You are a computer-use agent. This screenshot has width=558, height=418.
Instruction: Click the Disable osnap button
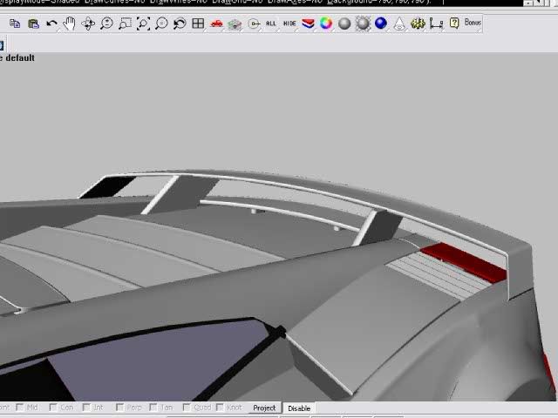click(x=299, y=408)
